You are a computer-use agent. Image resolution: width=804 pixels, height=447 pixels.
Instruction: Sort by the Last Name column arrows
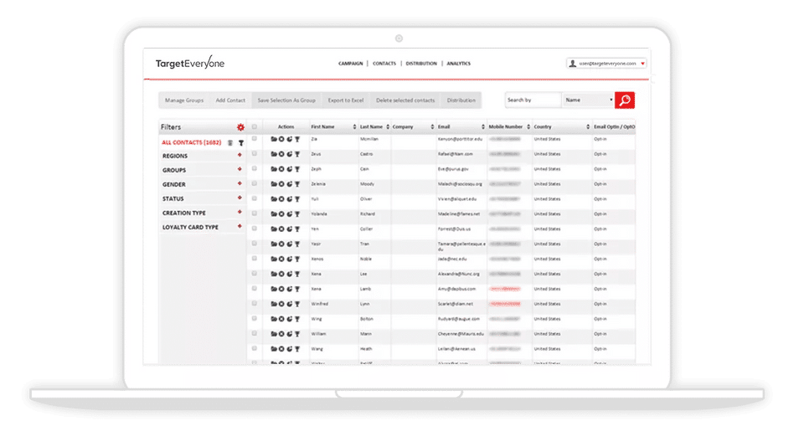(388, 126)
